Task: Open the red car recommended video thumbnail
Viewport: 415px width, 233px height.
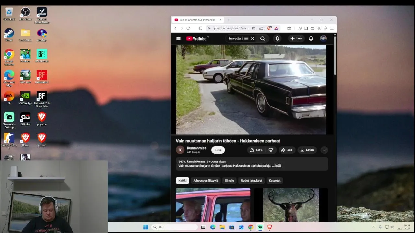Action: coord(213,205)
